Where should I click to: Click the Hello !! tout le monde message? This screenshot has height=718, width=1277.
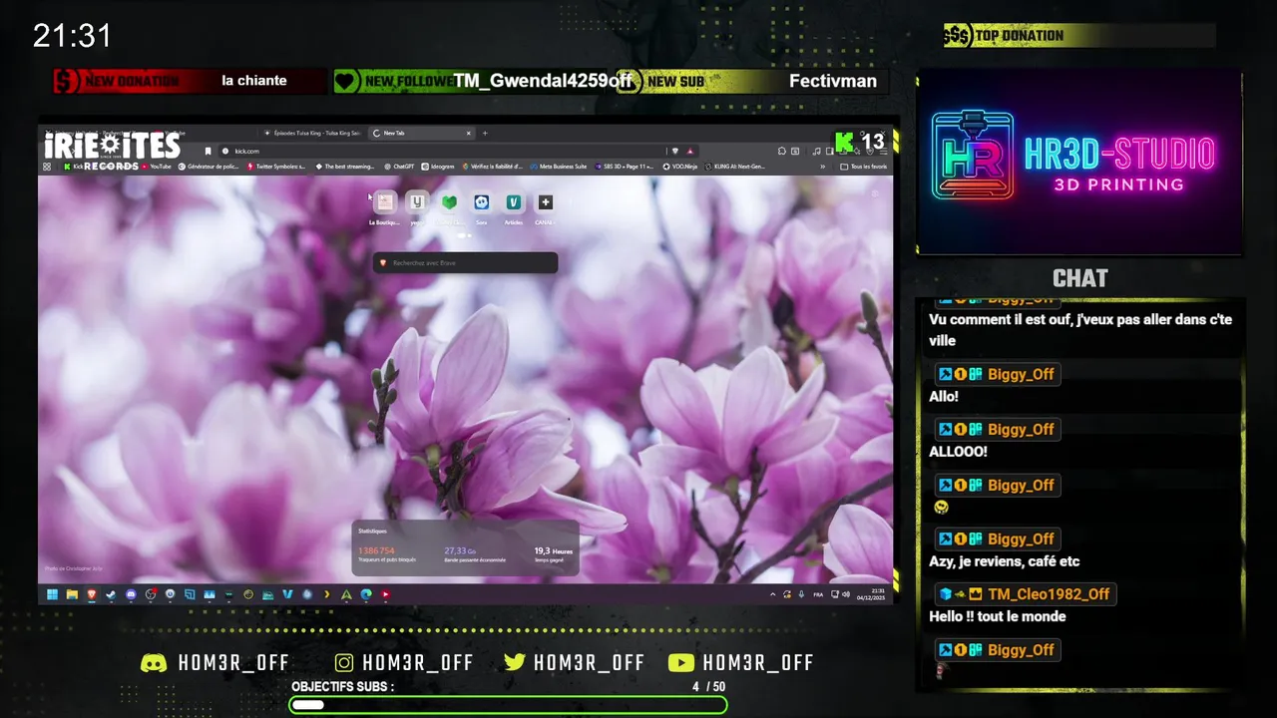998,616
